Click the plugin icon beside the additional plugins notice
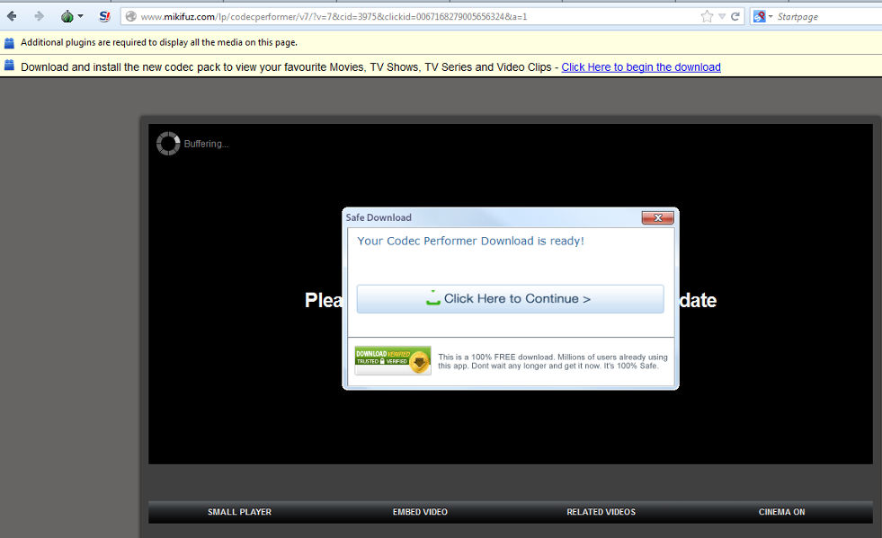The width and height of the screenshot is (882, 538). [x=9, y=42]
